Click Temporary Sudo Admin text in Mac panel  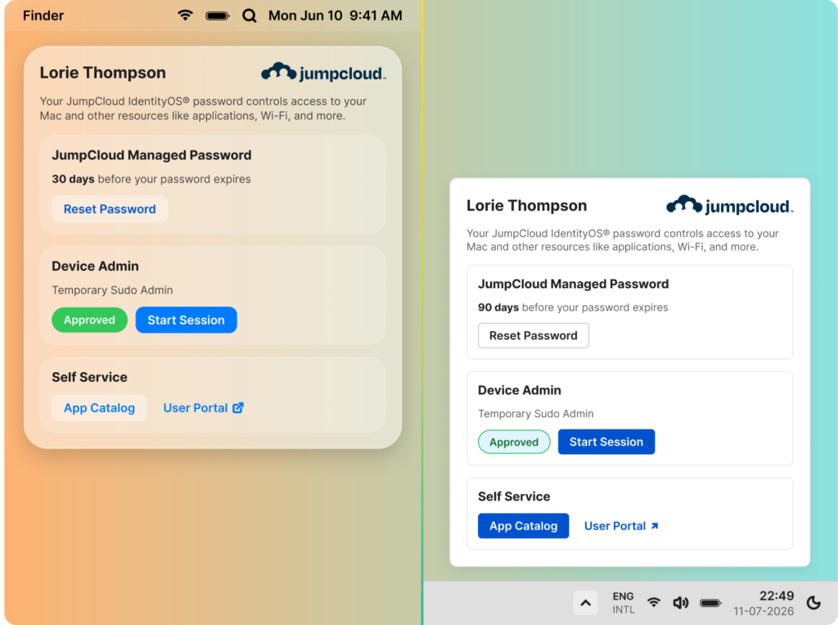[x=112, y=290]
